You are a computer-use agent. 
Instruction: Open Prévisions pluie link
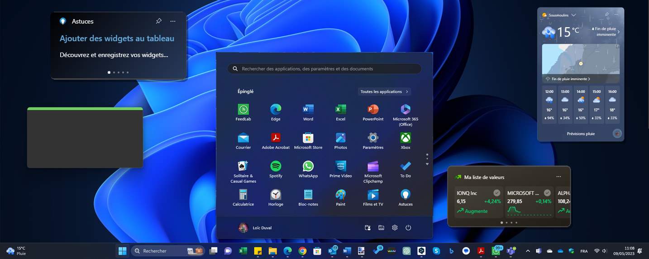tap(581, 134)
